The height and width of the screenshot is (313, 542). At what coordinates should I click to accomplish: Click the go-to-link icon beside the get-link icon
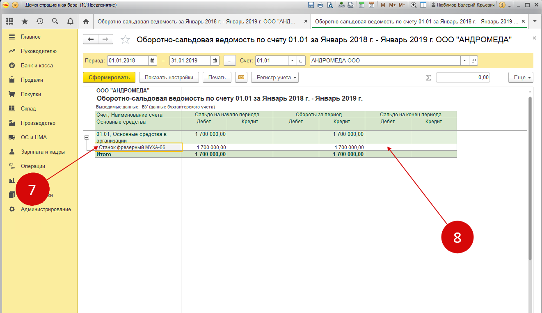tap(351, 5)
